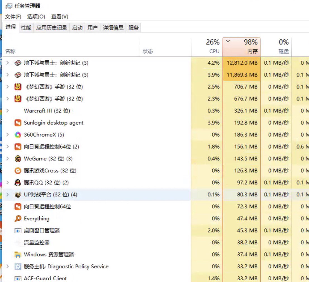The image size is (309, 282).
Task: Click the 向日葵 icon in the 72.3 MB row
Action: tap(18, 207)
